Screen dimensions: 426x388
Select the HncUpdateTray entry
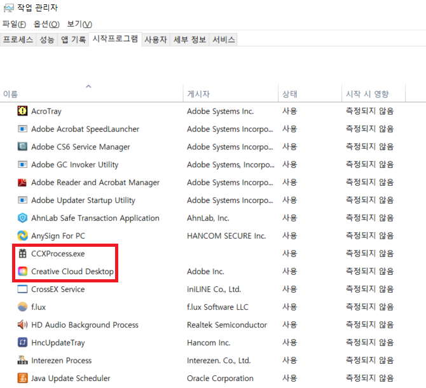[x=58, y=343]
